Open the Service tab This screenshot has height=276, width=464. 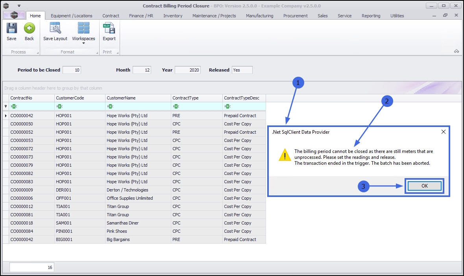(x=344, y=16)
